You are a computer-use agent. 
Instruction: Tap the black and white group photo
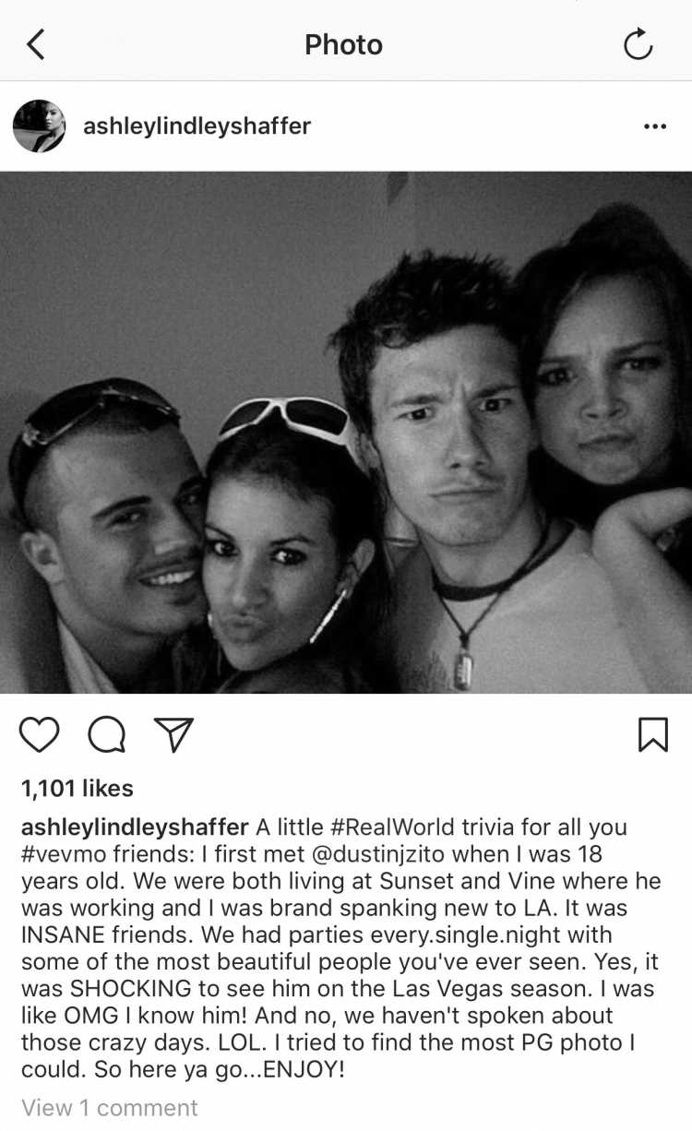pos(346,432)
